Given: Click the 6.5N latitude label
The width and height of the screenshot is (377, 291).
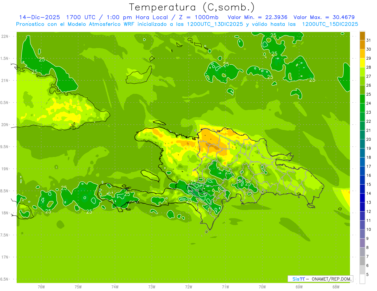Looking at the screenshot, I should pos(5,279).
